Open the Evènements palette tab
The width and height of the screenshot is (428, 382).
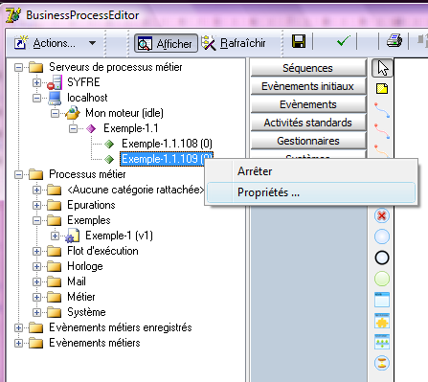coord(308,104)
